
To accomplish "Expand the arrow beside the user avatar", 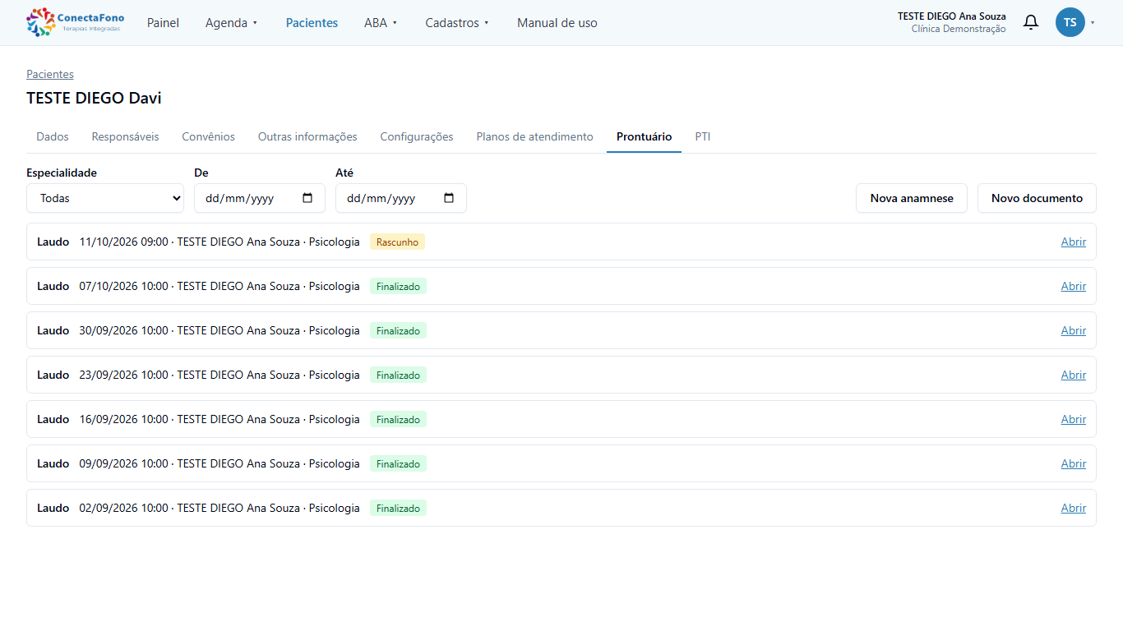I will pyautogui.click(x=1093, y=23).
